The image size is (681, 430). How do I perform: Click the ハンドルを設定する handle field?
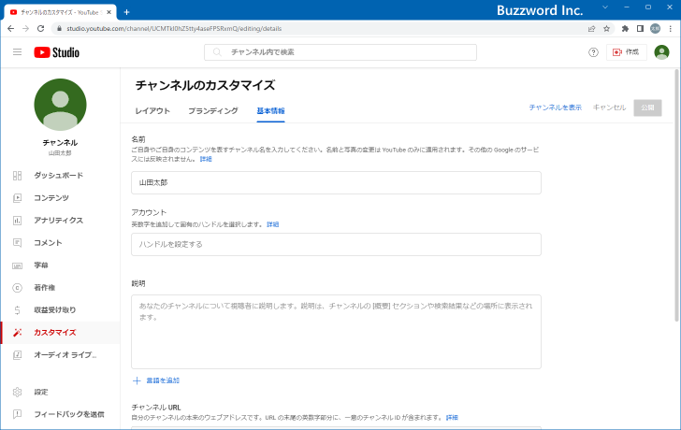[336, 244]
